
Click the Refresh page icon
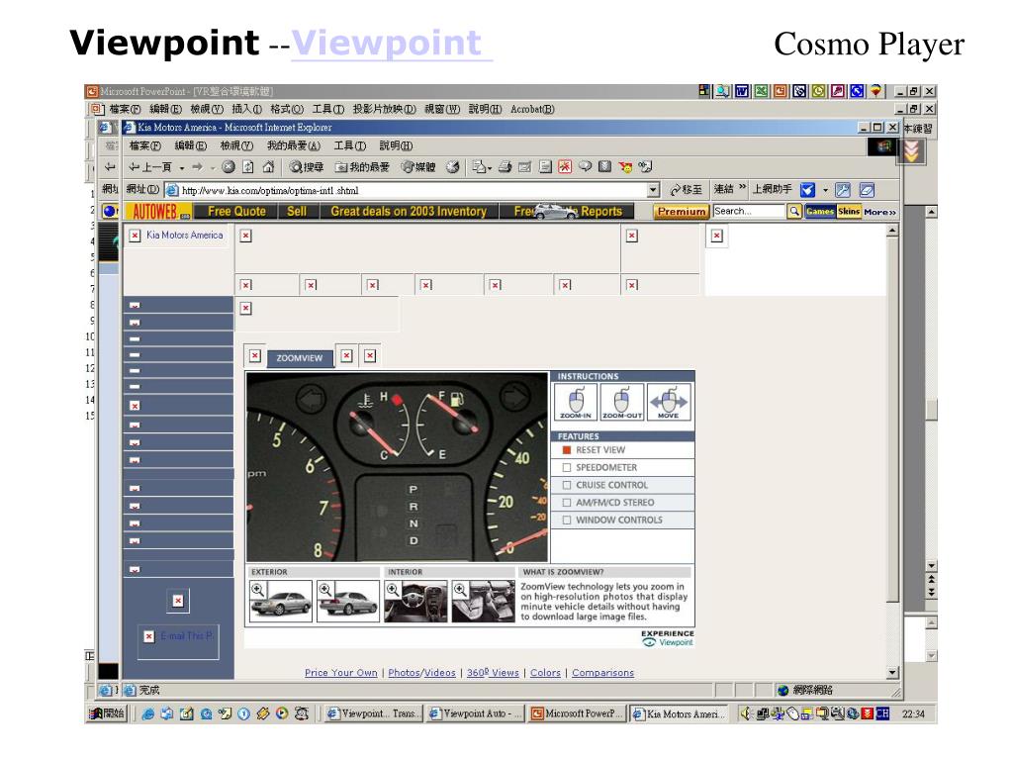(248, 167)
